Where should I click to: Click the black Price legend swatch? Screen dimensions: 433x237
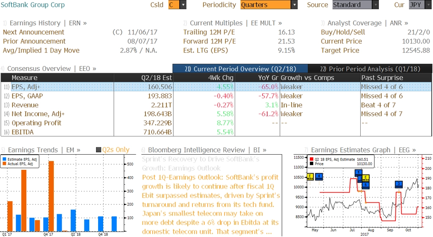tap(312, 163)
